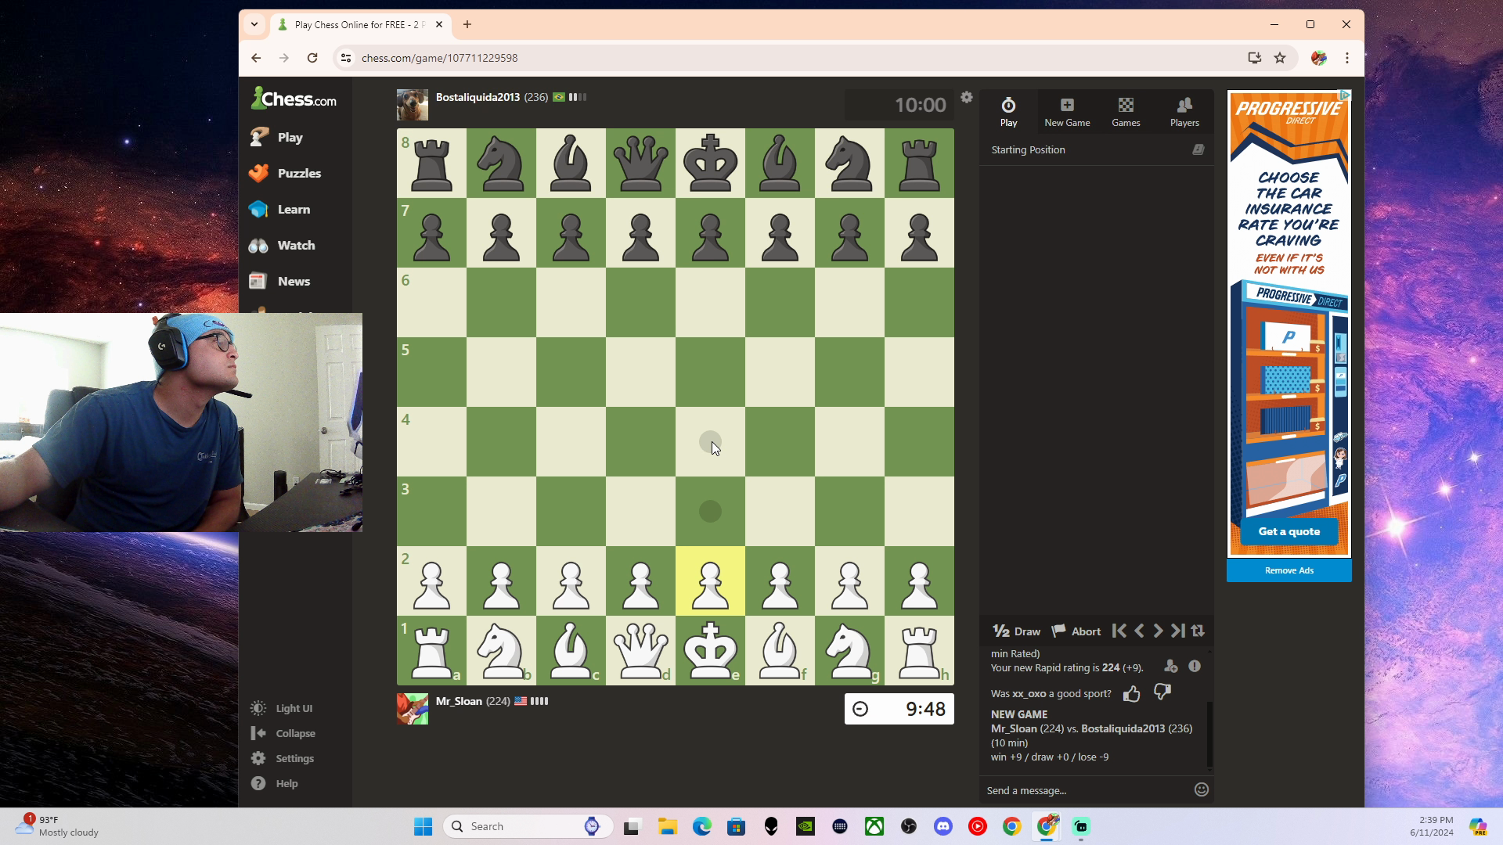This screenshot has width=1503, height=845.
Task: Open Bostaliquida2013 player profile name
Action: [x=478, y=97]
